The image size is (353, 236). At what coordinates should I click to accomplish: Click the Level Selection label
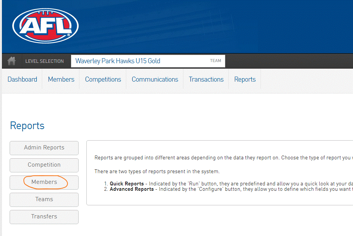pyautogui.click(x=45, y=61)
